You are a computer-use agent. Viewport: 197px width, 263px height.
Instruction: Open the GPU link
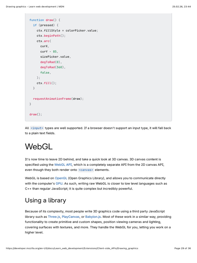pyautogui.click(x=59, y=183)
